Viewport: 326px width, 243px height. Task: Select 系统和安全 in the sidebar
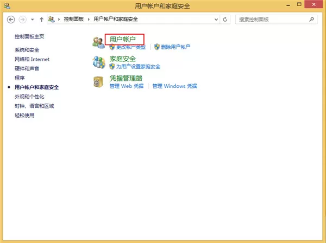click(x=27, y=50)
